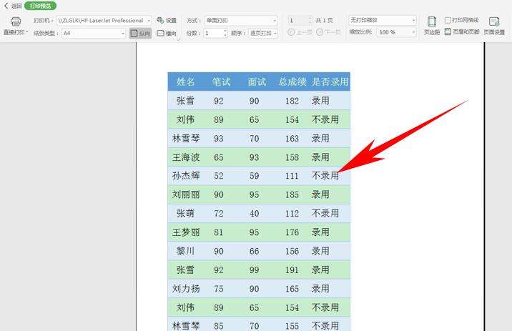Click the direct print (直接打印) printer icon
Screen dimensions: 512x331
pos(15,22)
